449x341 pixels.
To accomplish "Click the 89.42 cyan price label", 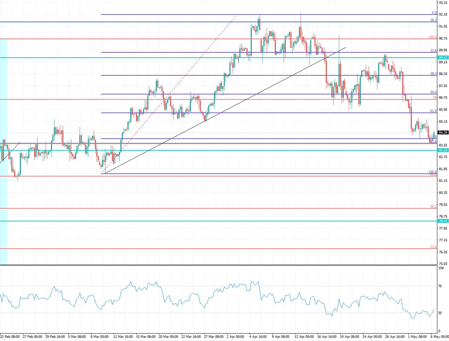I will pos(443,57).
